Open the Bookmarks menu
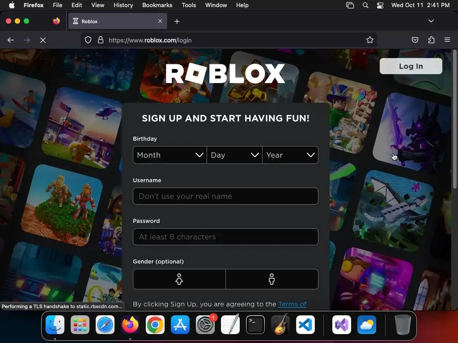The height and width of the screenshot is (343, 458). tap(157, 5)
